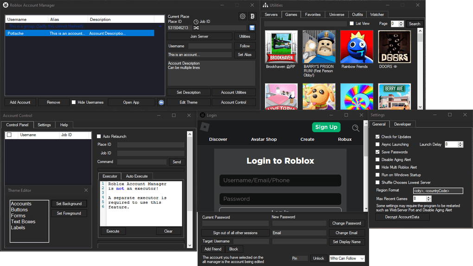This screenshot has width=473, height=266.
Task: Close the Theme Editor panel
Action: [x=86, y=190]
